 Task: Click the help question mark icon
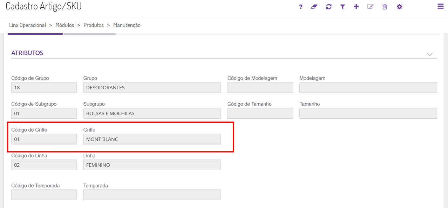coord(300,7)
